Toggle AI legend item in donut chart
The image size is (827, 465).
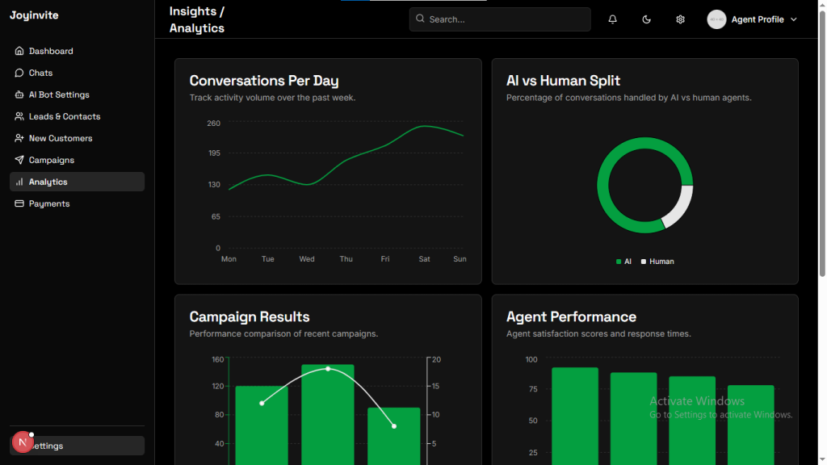click(623, 262)
